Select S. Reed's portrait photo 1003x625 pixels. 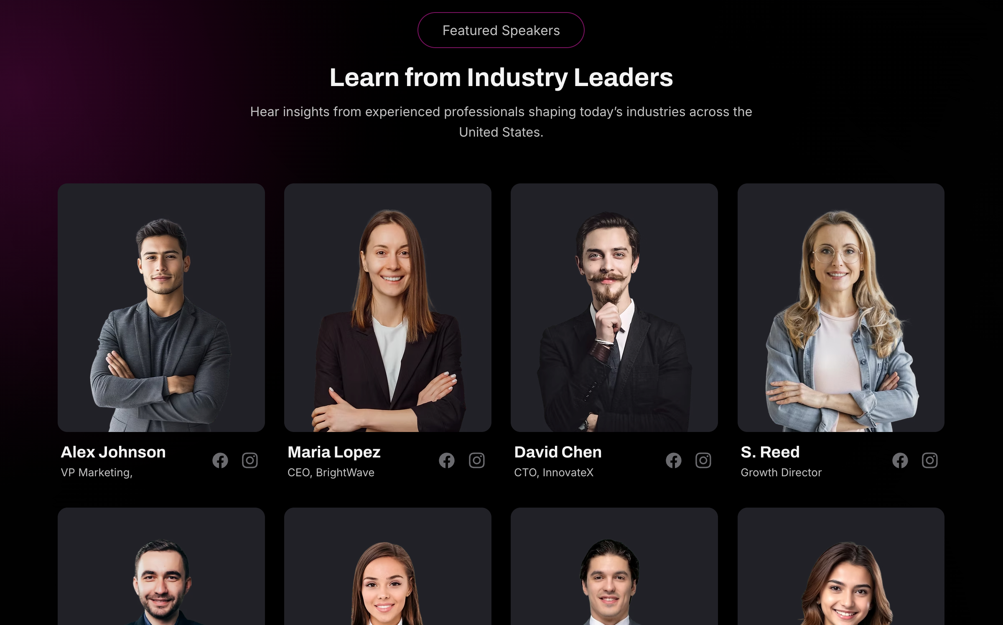(841, 307)
